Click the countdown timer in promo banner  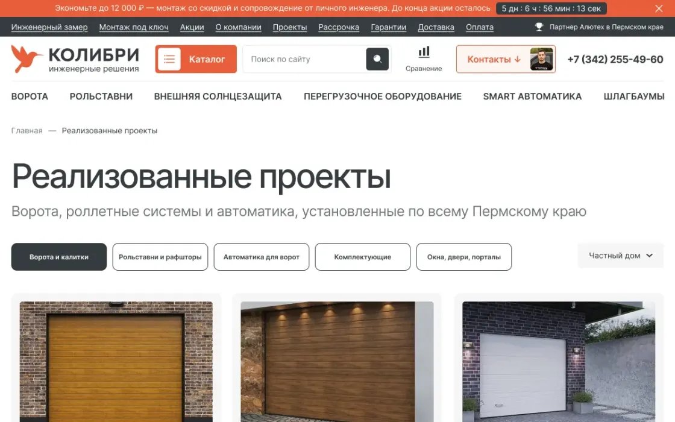click(x=551, y=8)
